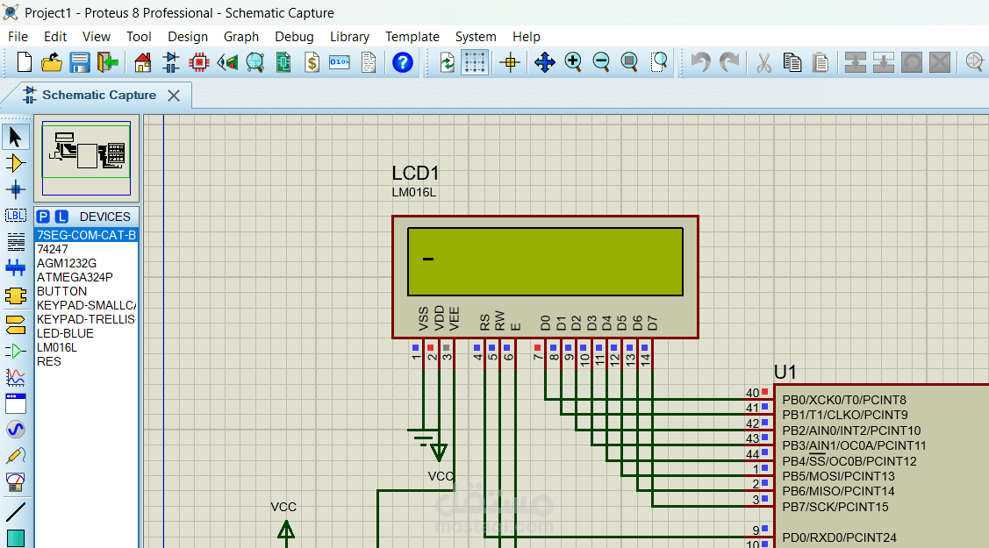This screenshot has height=548, width=989.
Task: Redo the last undone action
Action: point(729,62)
